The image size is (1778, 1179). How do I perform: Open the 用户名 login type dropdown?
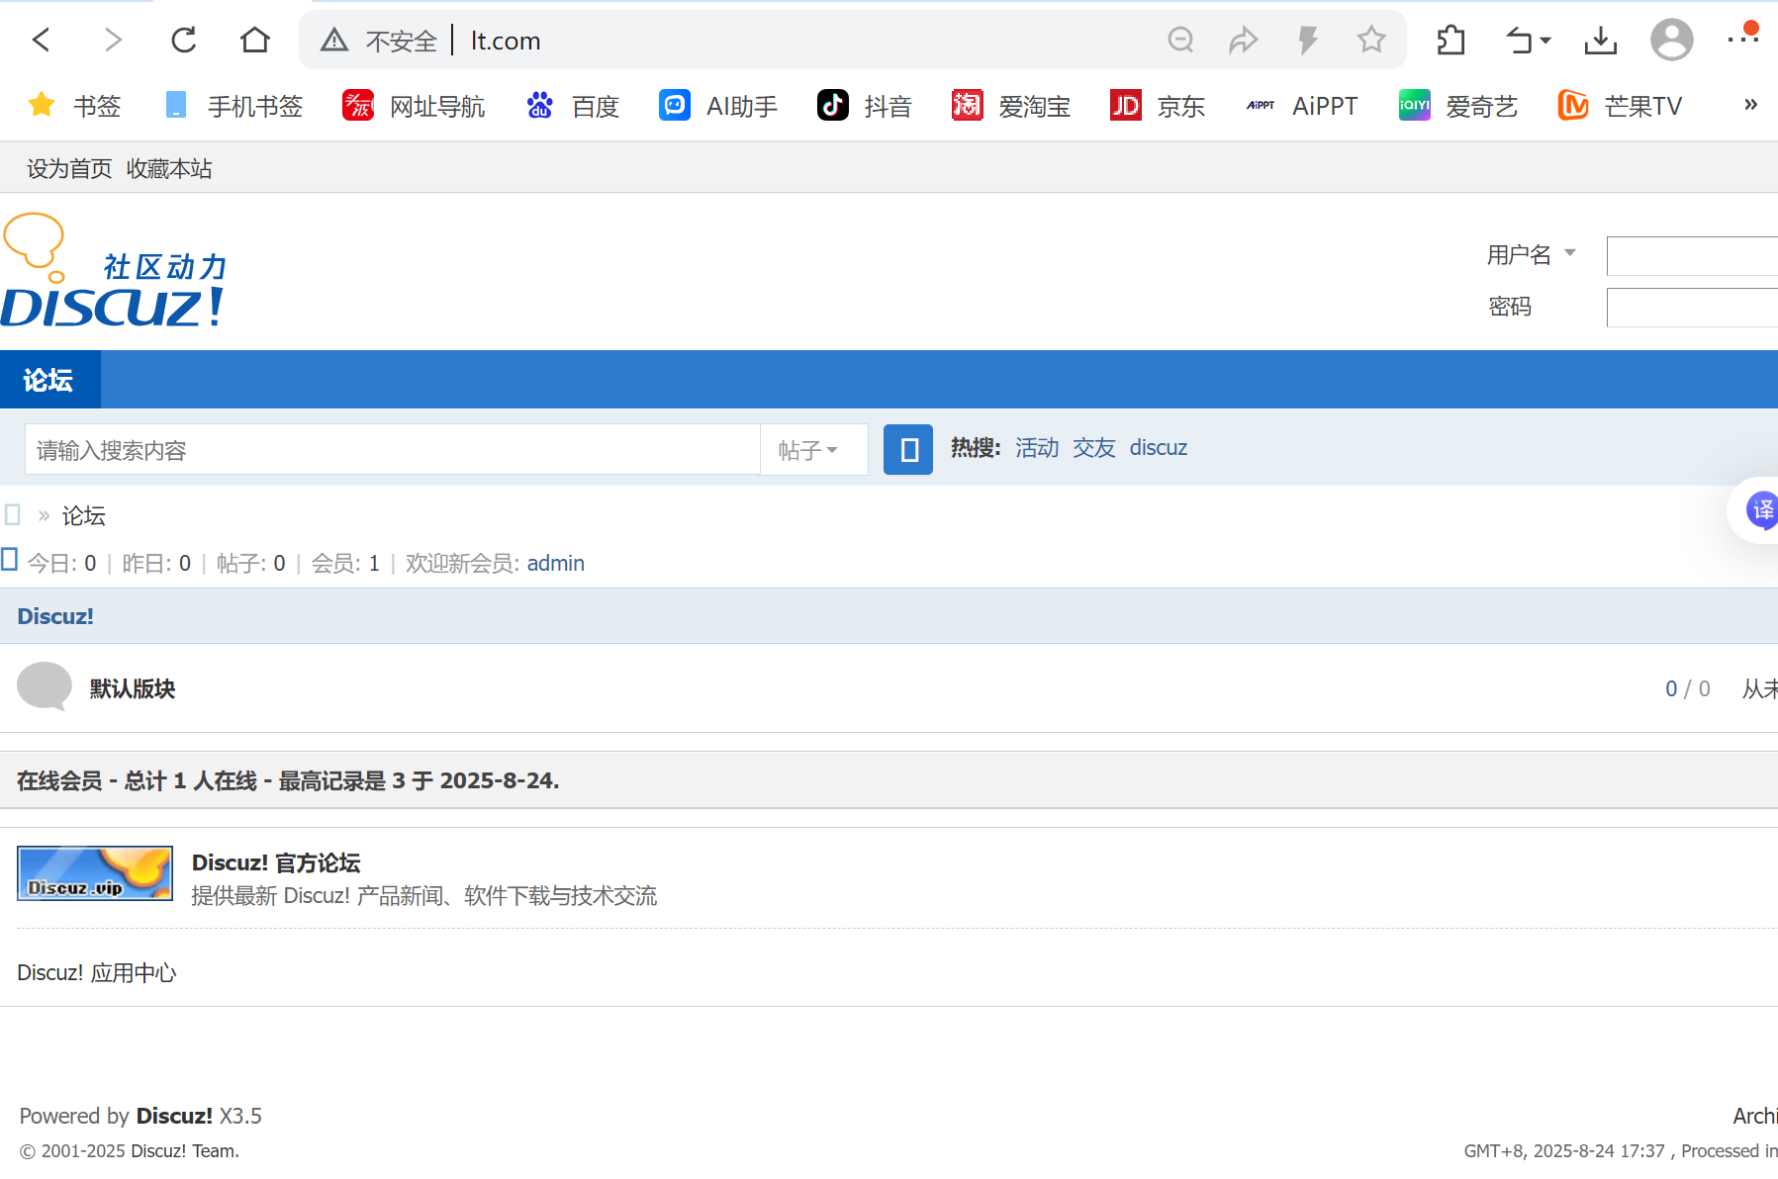(x=1530, y=254)
